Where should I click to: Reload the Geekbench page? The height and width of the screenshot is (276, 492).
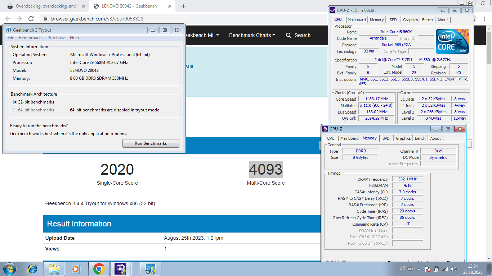[31, 19]
